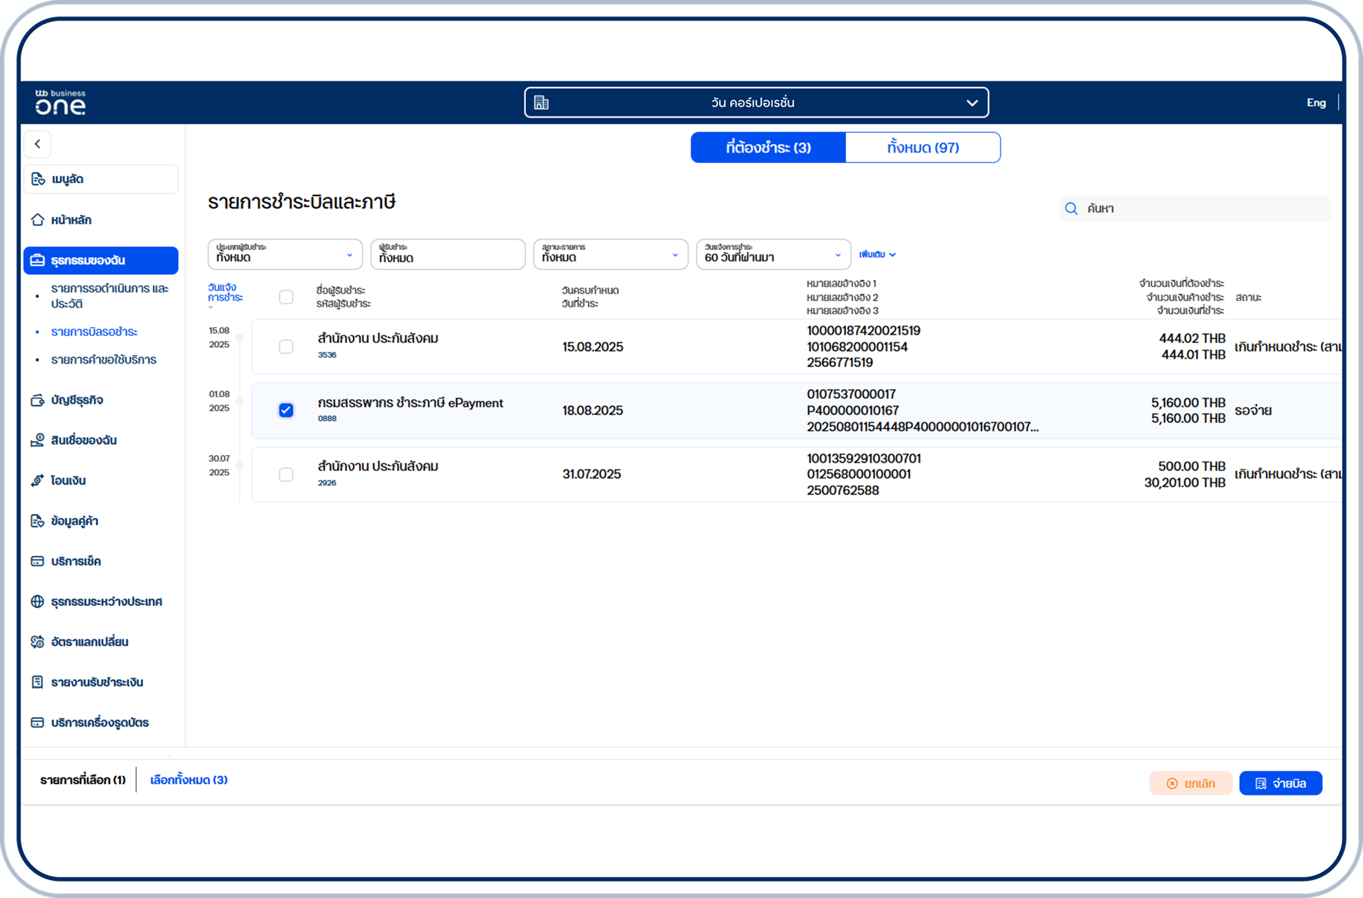
Task: Check the first สำนักงานประกันสังคม 3536 row
Action: pyautogui.click(x=286, y=346)
